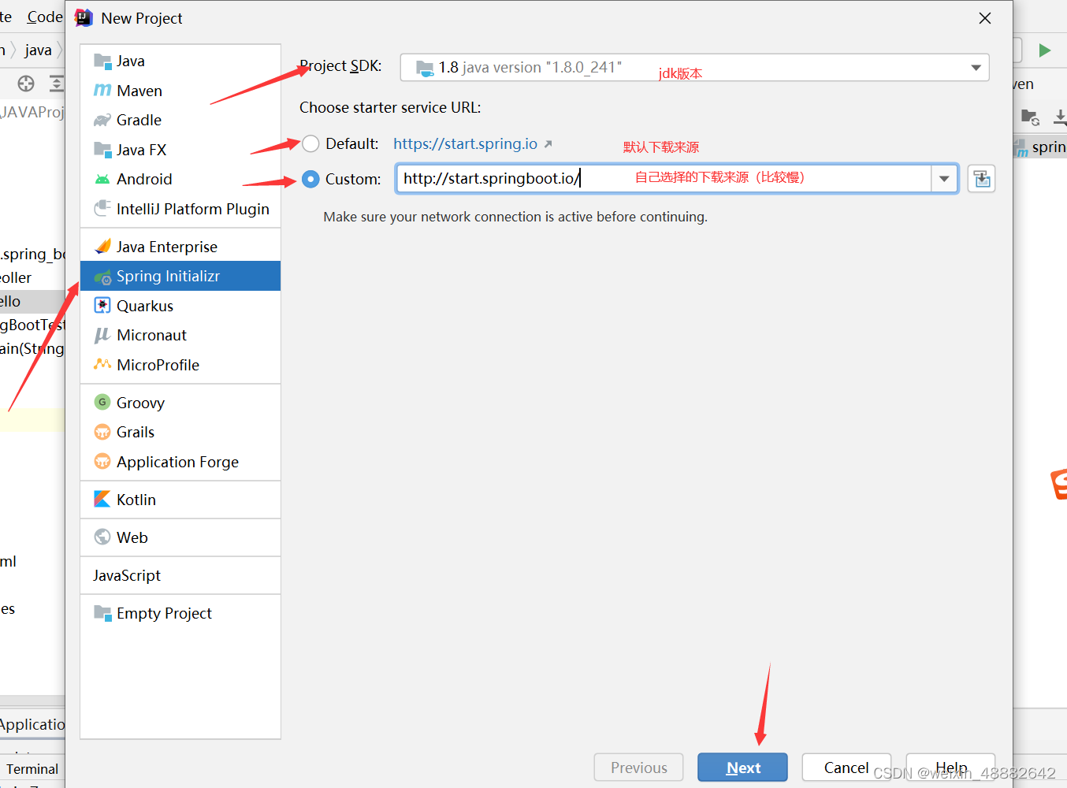Screen dimensions: 1067x788
Task: Select the Default starter URL radio
Action: pyautogui.click(x=310, y=143)
